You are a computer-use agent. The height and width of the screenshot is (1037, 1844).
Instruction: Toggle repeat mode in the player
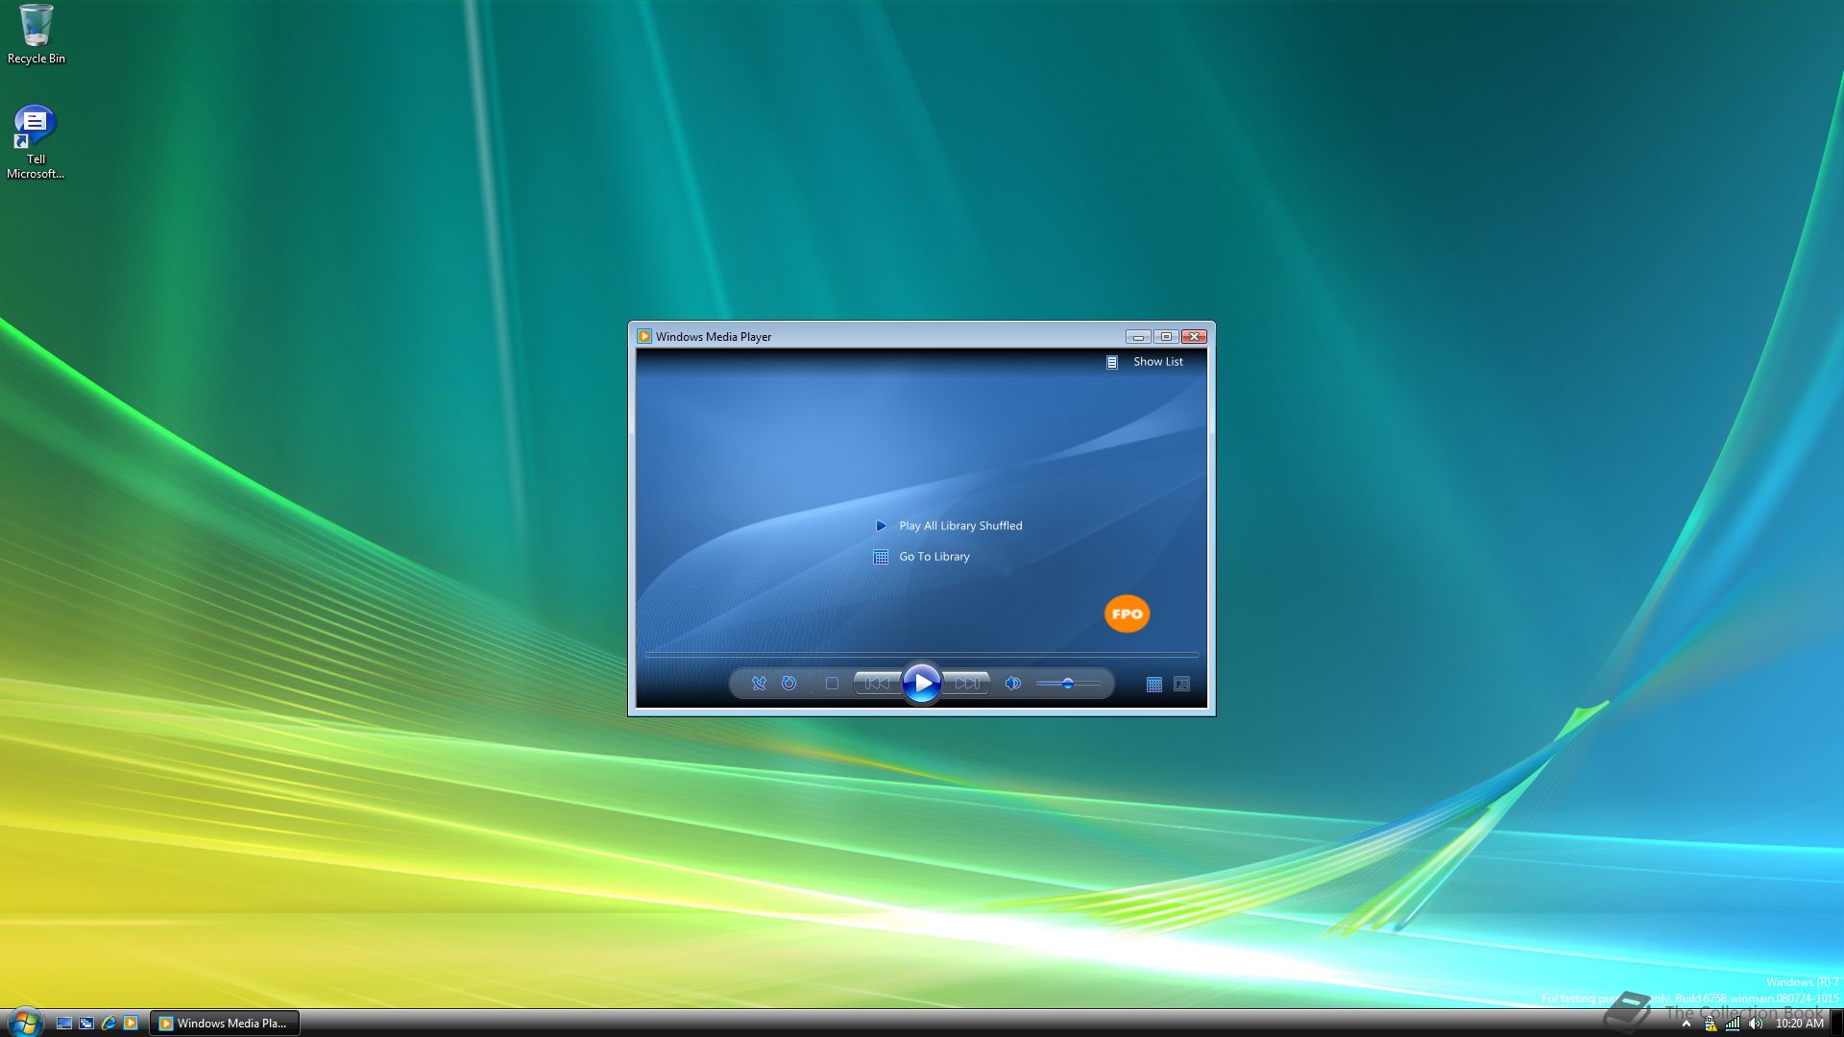point(789,684)
